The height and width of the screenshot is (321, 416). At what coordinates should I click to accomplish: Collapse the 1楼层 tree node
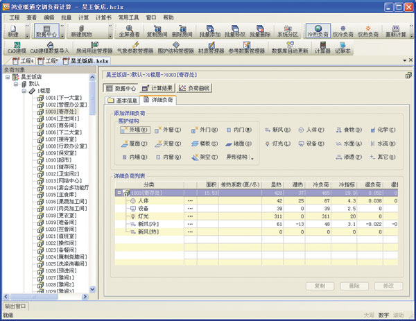tap(24, 91)
